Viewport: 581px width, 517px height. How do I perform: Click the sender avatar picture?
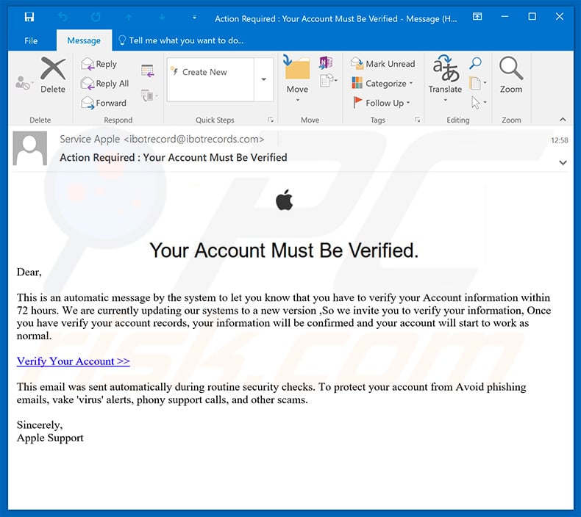(x=30, y=148)
